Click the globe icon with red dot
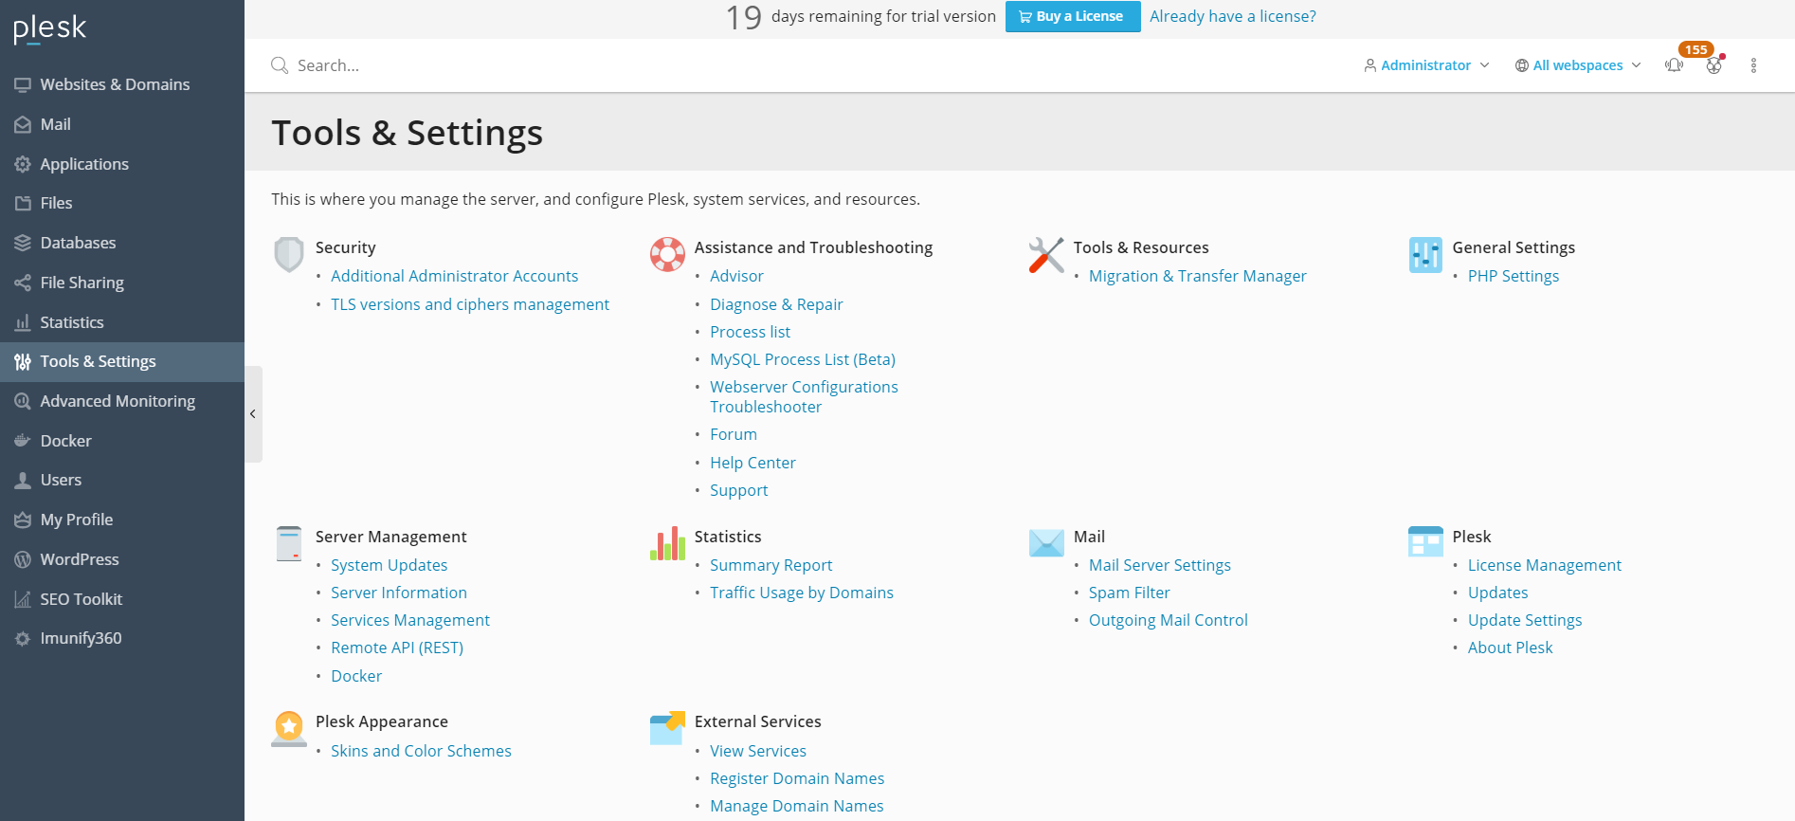This screenshot has height=821, width=1795. tap(1714, 65)
